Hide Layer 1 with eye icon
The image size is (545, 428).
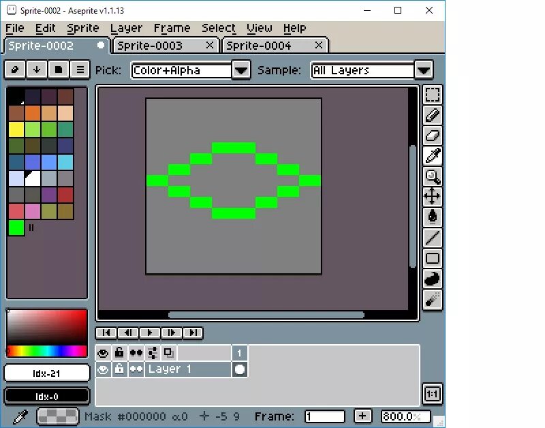(103, 369)
